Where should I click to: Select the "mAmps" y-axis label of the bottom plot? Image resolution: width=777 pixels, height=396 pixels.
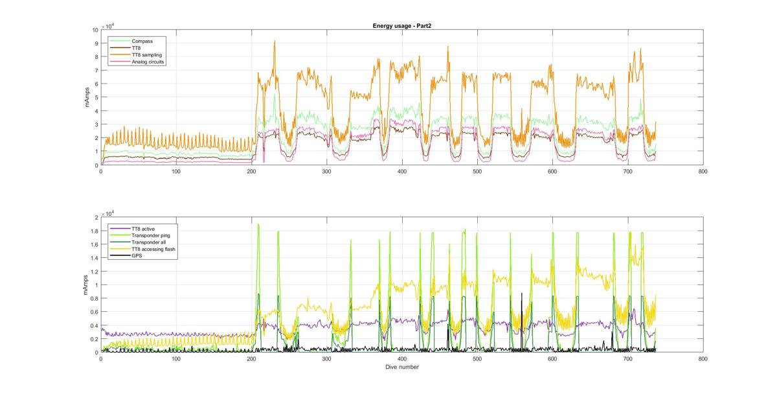[86, 285]
